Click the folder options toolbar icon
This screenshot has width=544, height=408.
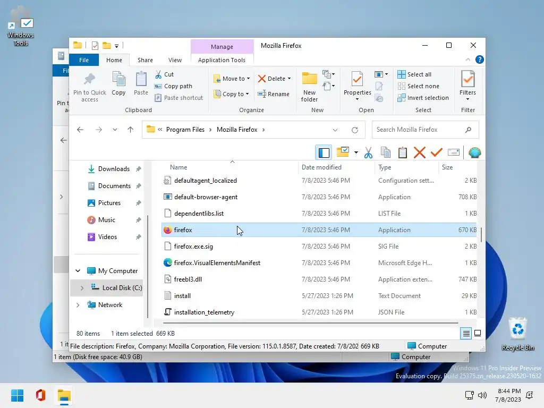343,152
